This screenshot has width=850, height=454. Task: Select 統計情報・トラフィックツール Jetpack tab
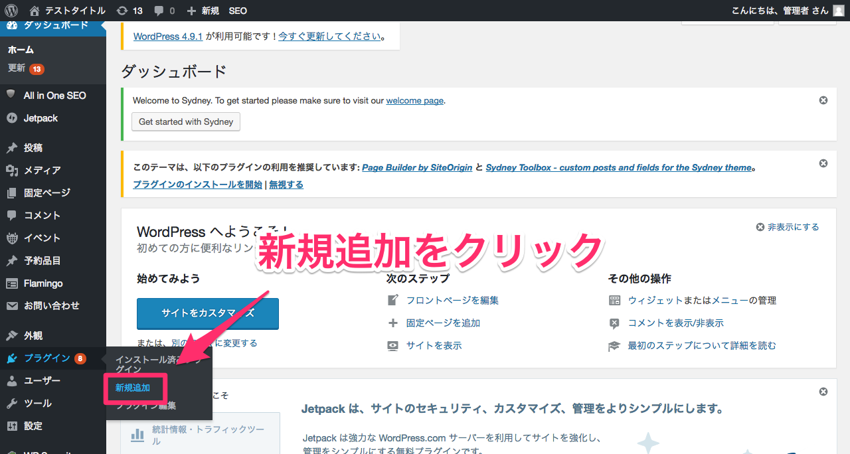pos(201,435)
